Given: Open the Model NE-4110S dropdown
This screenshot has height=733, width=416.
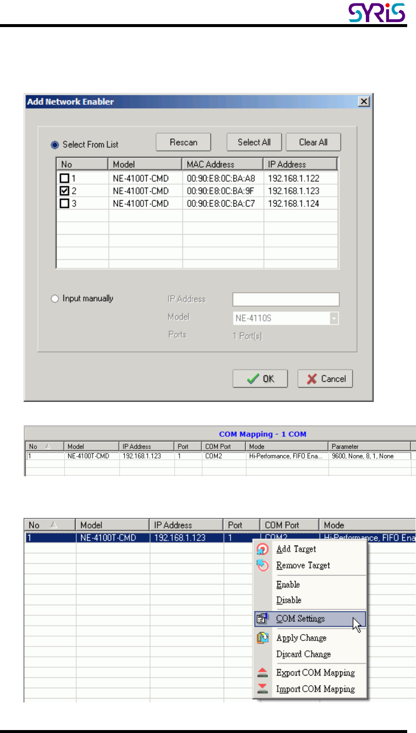Looking at the screenshot, I should (334, 318).
